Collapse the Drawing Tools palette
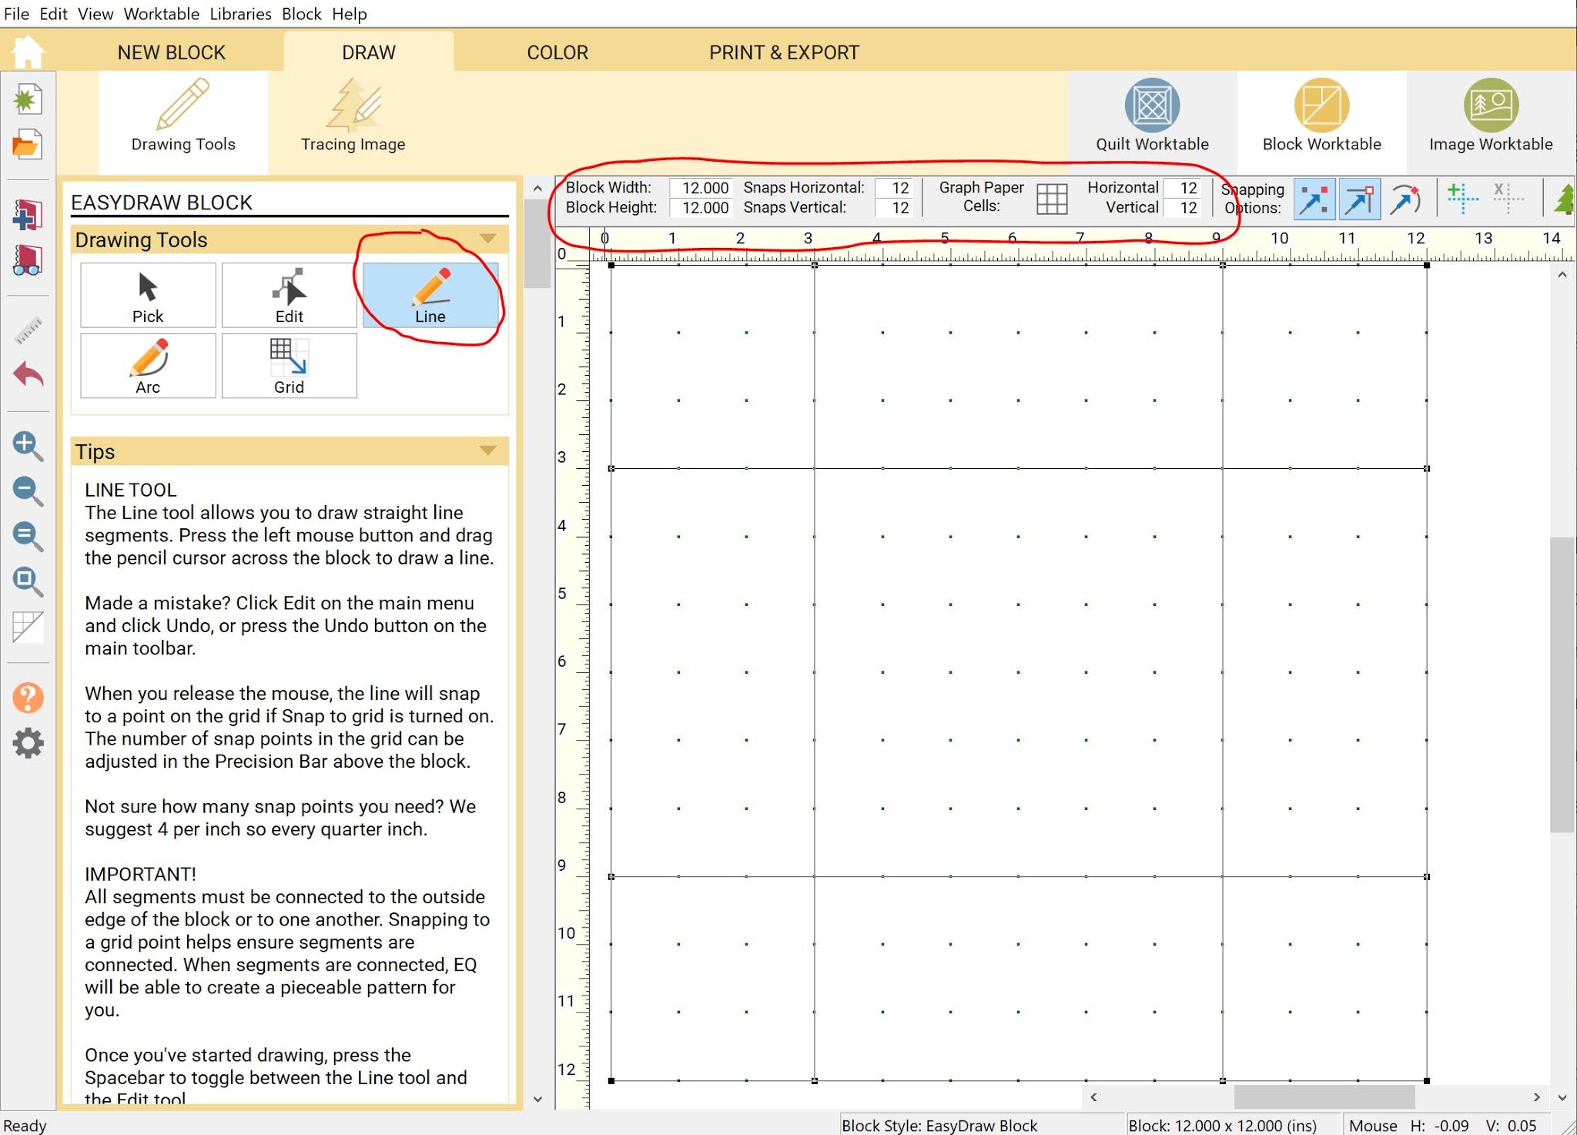1577x1135 pixels. point(487,239)
